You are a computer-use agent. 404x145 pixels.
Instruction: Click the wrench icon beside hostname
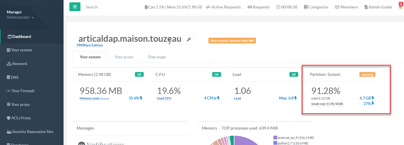tap(189, 39)
